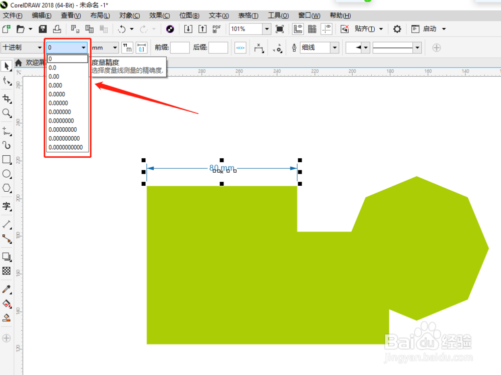
Task: Open the dimension precision dropdown arrow
Action: tap(83, 48)
